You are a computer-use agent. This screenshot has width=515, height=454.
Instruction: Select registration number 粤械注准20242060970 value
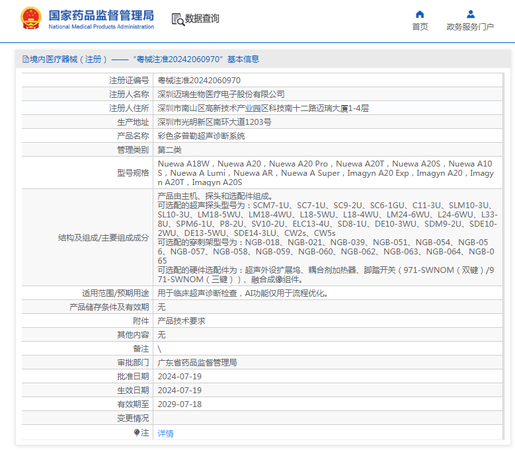pyautogui.click(x=199, y=81)
